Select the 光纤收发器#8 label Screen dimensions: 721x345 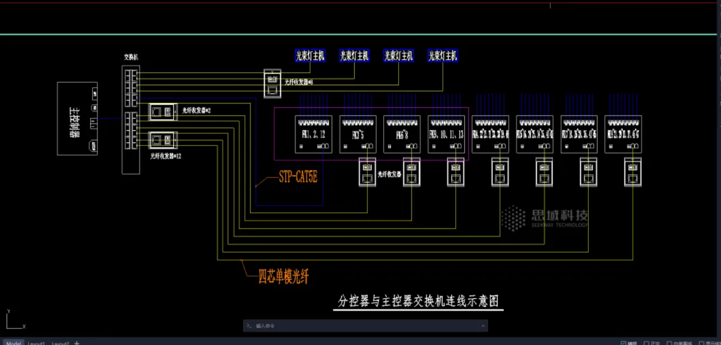(299, 82)
